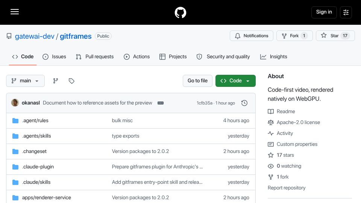
Task: Click the repository icon beside gatewai-dev
Action: [9, 36]
